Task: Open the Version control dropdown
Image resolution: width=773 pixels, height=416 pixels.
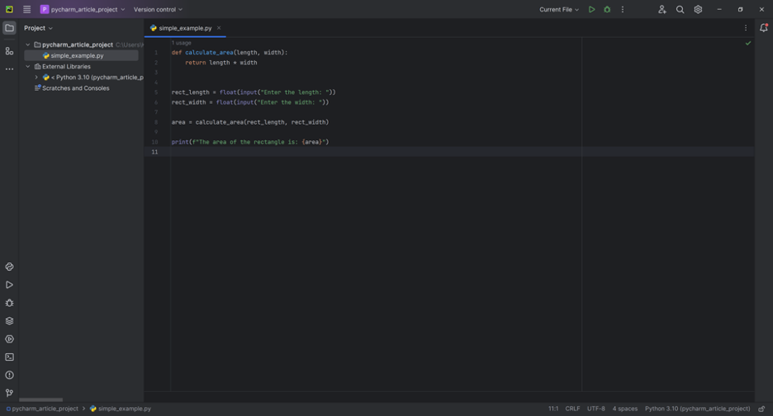Action: pos(158,10)
